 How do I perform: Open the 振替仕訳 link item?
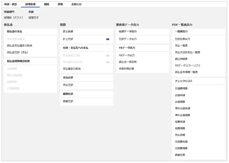(x=68, y=101)
